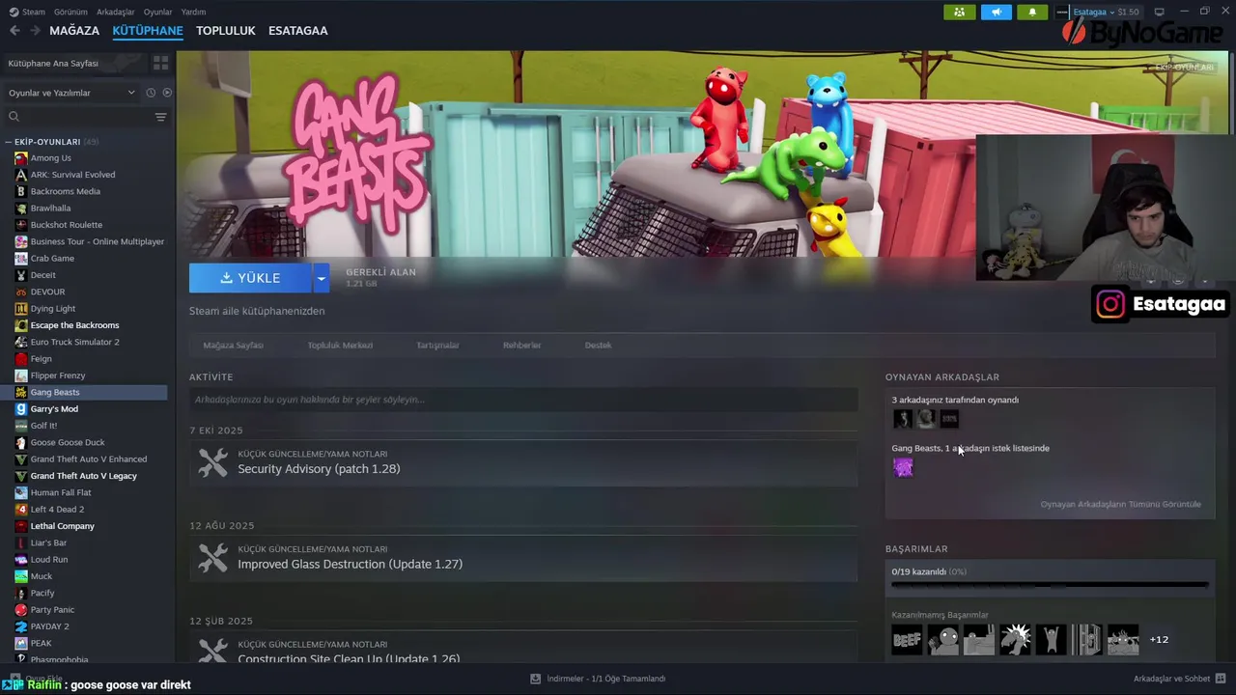Screen dimensions: 1236x695
Task: Open the Steam VR/Big Picture icon
Action: 1160,12
